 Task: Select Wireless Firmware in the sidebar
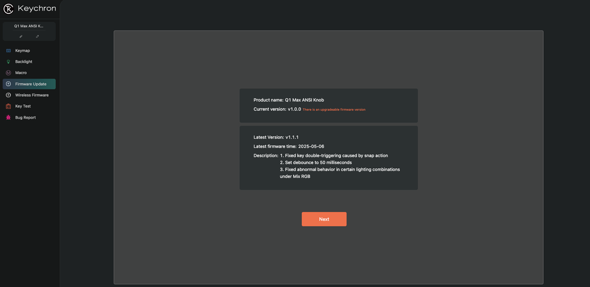point(32,95)
